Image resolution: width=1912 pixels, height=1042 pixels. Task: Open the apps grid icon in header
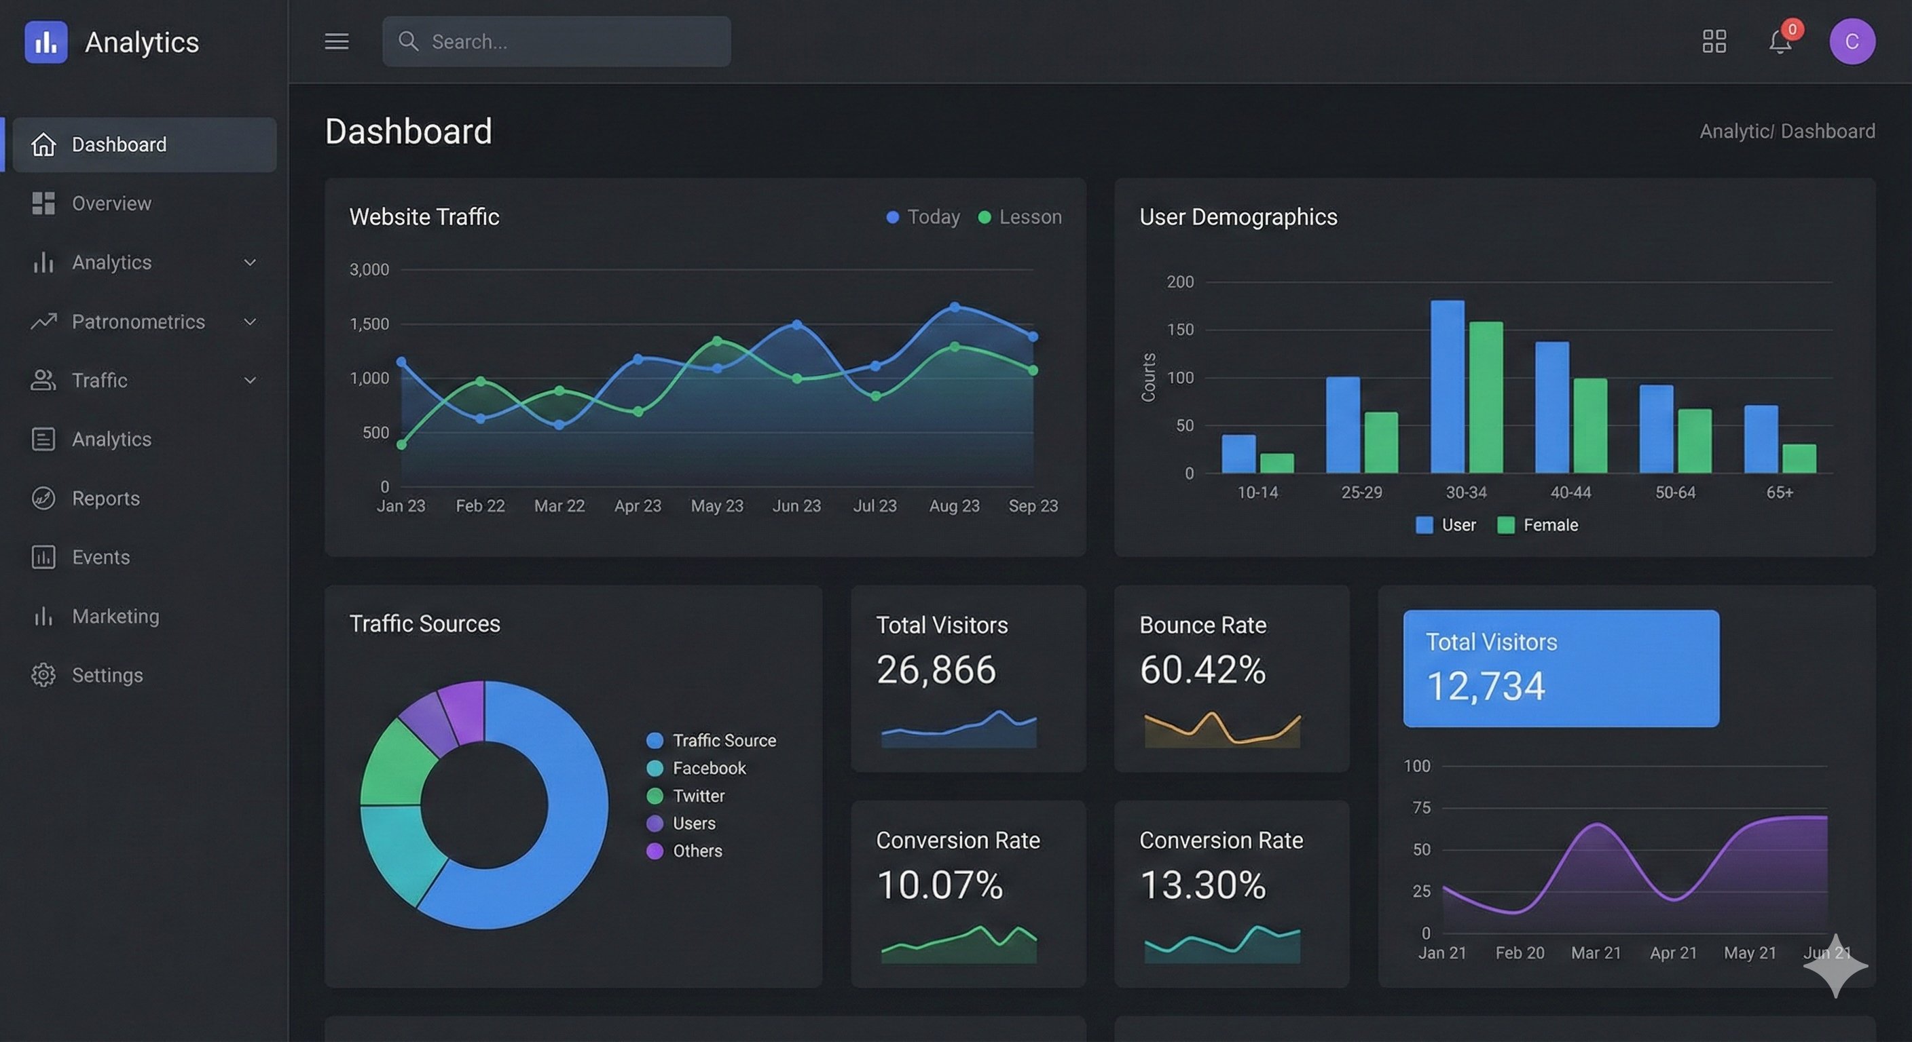(x=1714, y=42)
